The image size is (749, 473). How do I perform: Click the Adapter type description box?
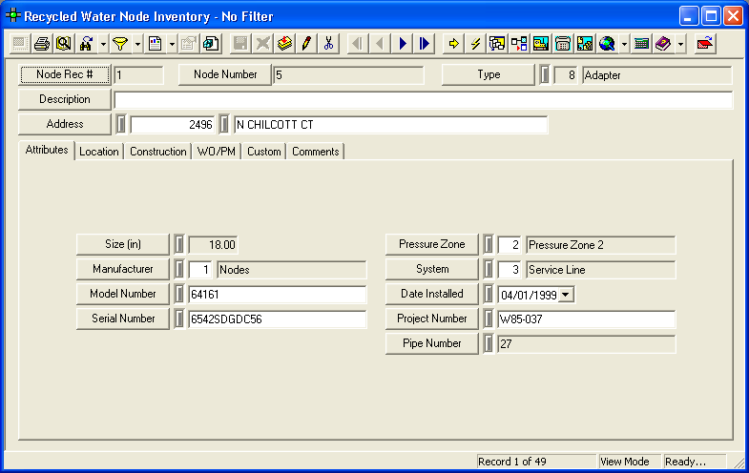tap(657, 75)
